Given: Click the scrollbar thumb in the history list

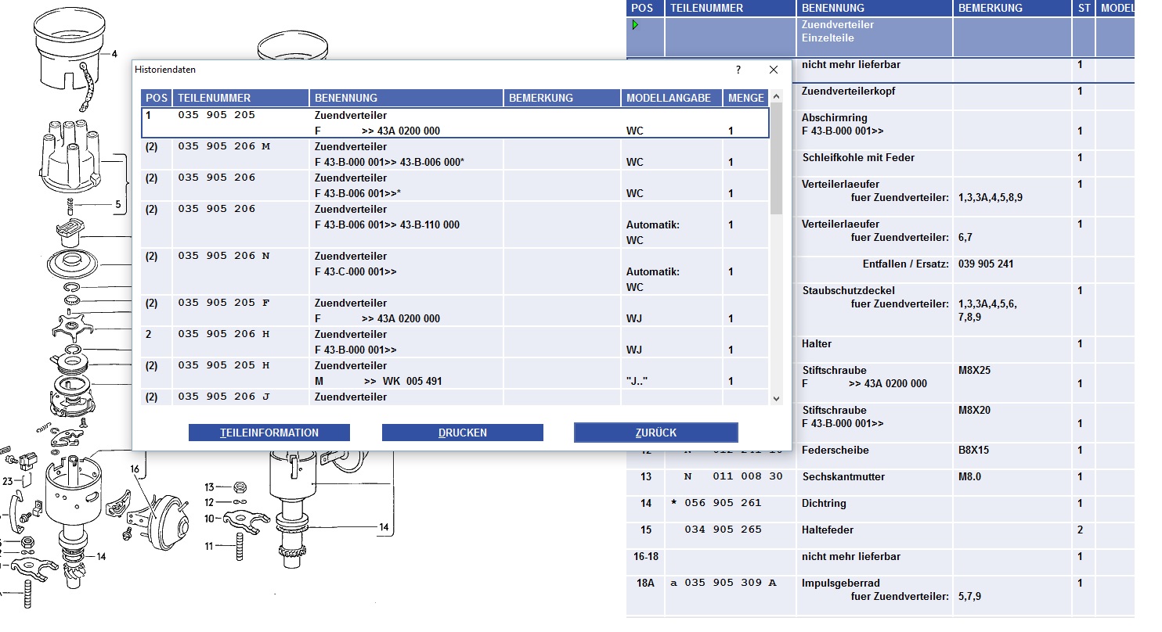Looking at the screenshot, I should click(776, 156).
